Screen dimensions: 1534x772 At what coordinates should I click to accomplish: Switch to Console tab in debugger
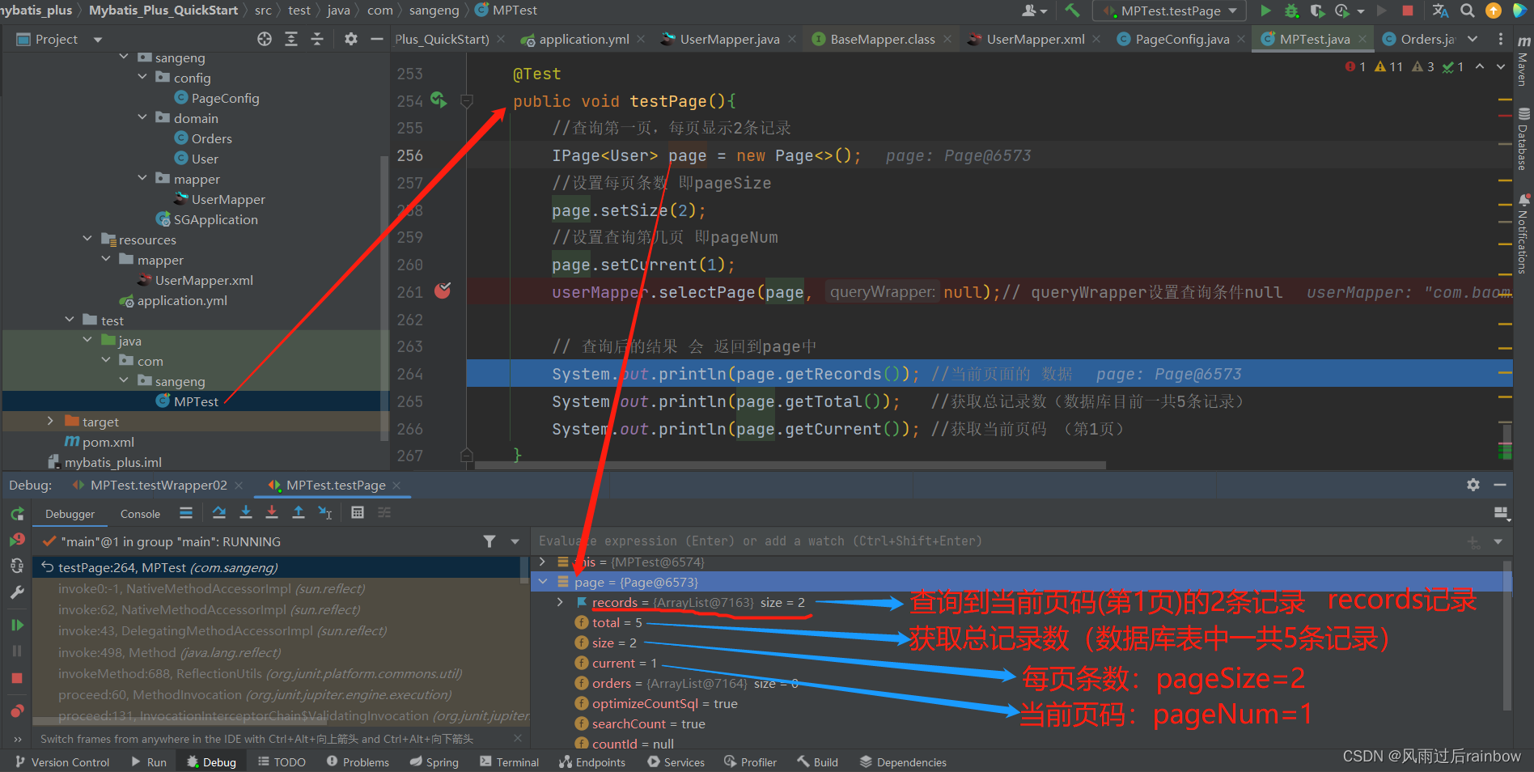pos(140,514)
